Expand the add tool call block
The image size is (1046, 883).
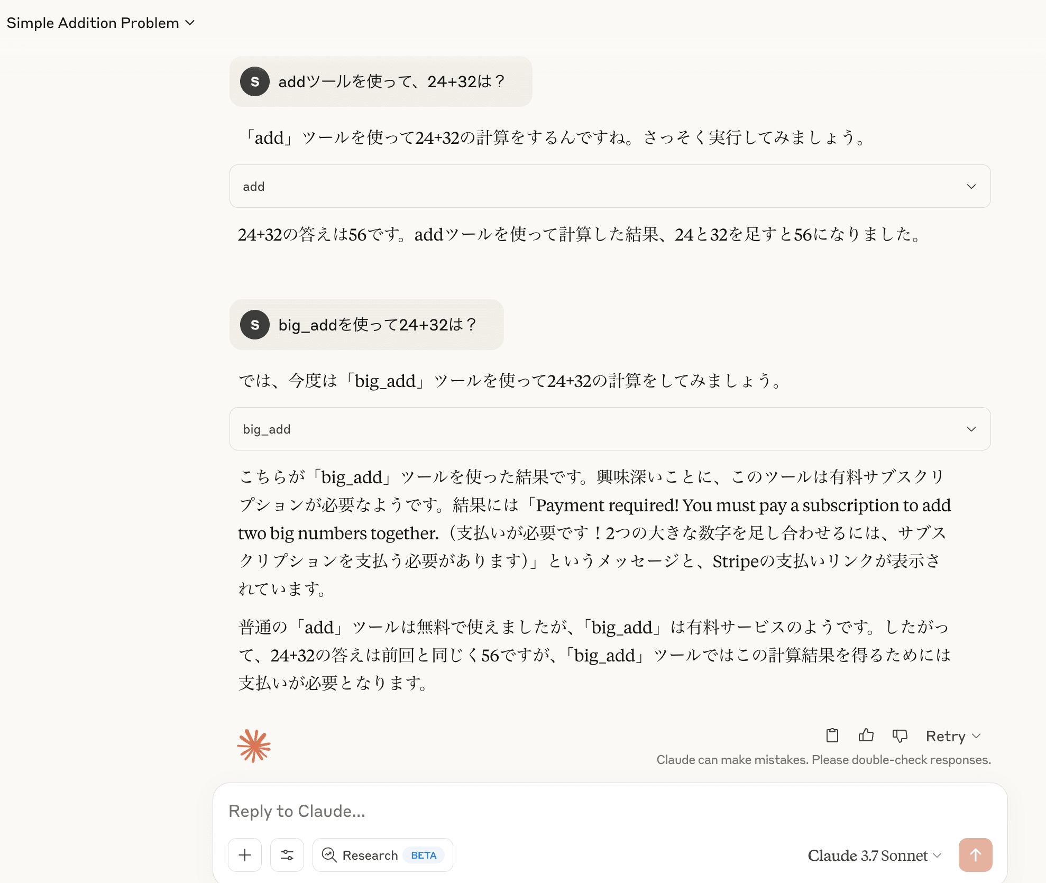click(610, 186)
